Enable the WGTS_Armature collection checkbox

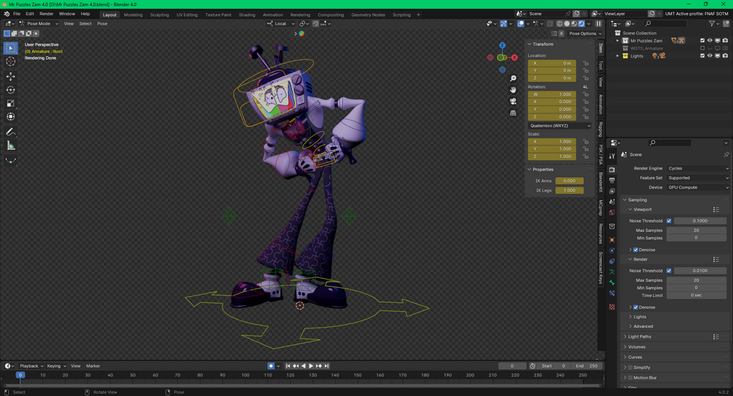click(702, 48)
